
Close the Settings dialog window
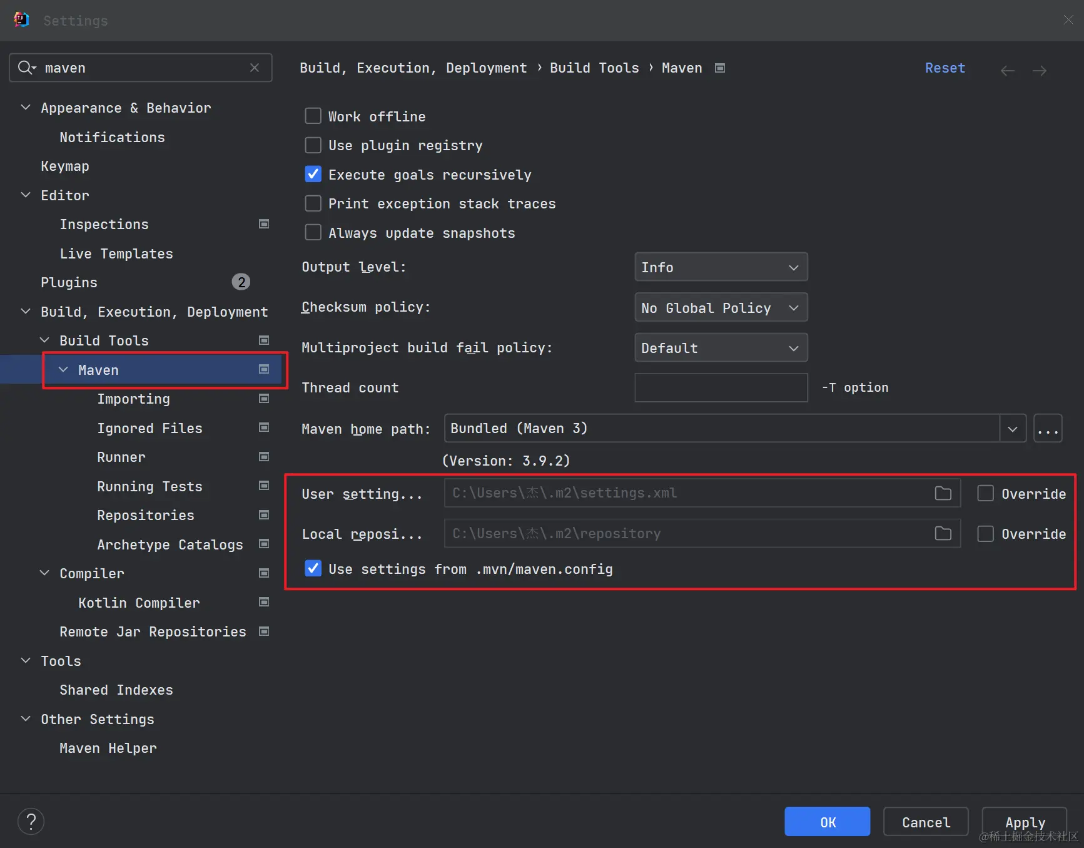coord(1068,20)
